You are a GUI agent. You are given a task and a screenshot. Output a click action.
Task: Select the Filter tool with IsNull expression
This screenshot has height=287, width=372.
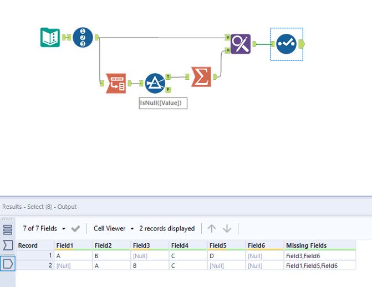(155, 83)
